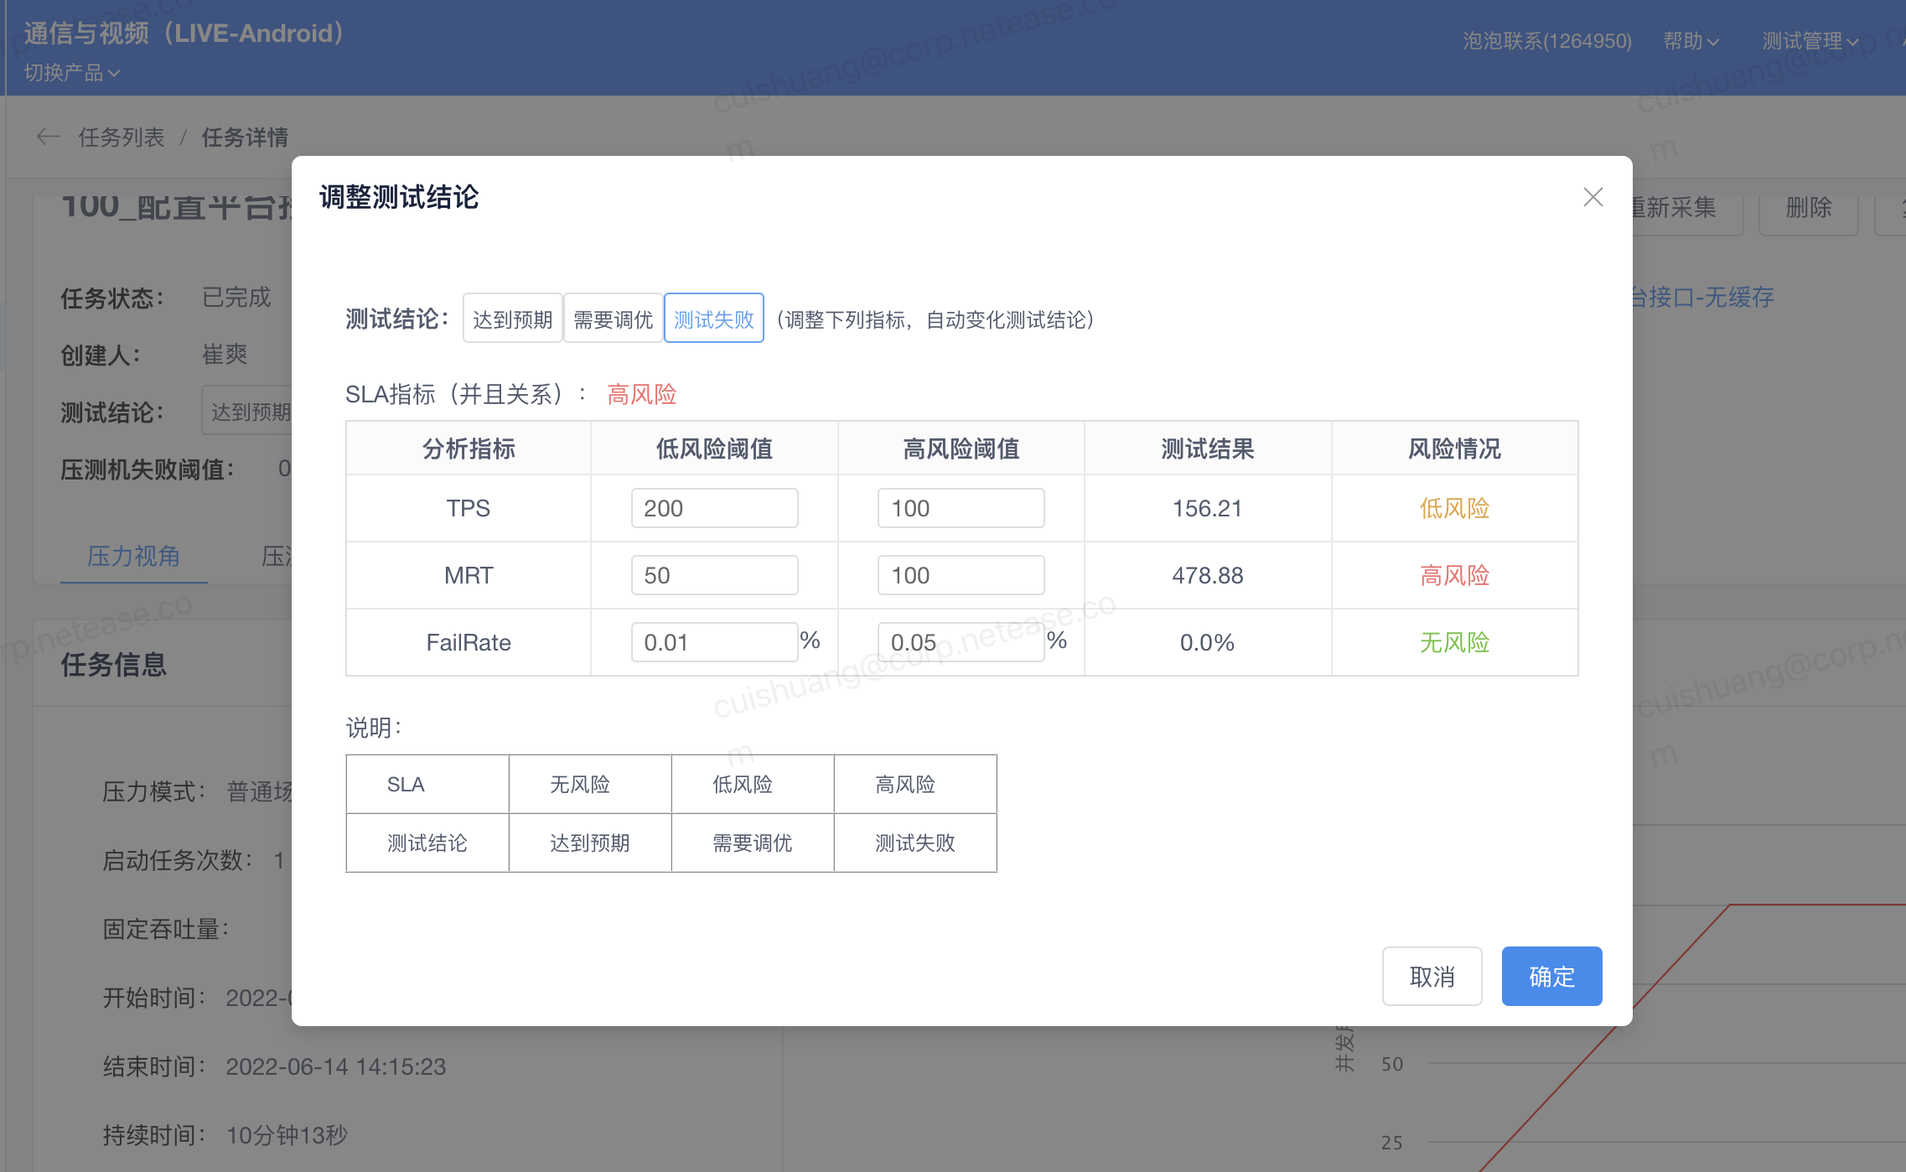Click MRT high-risk threshold input
The width and height of the screenshot is (1906, 1172).
click(961, 575)
